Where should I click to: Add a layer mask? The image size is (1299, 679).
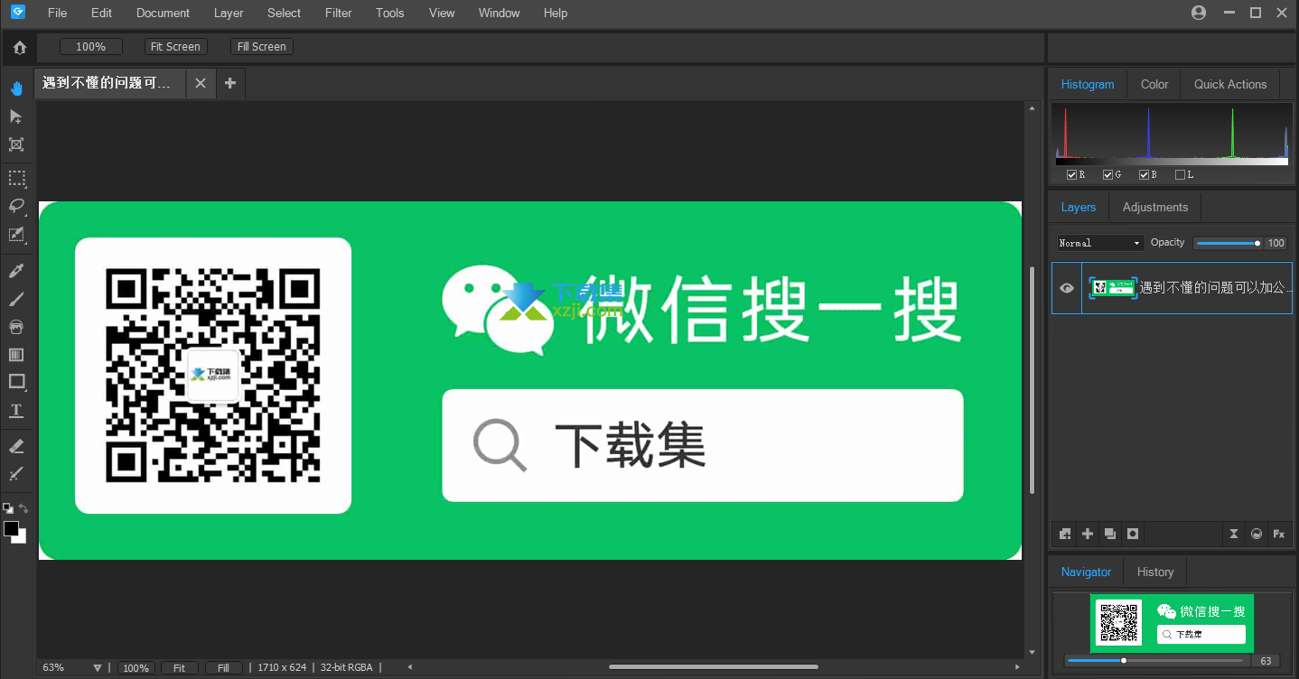point(1133,534)
